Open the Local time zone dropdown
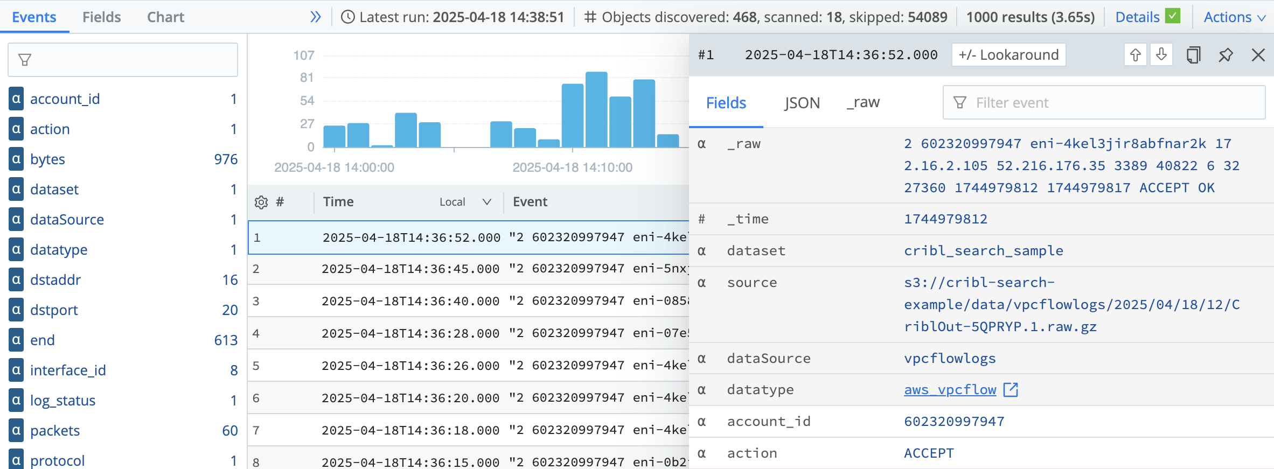This screenshot has height=469, width=1274. point(465,202)
